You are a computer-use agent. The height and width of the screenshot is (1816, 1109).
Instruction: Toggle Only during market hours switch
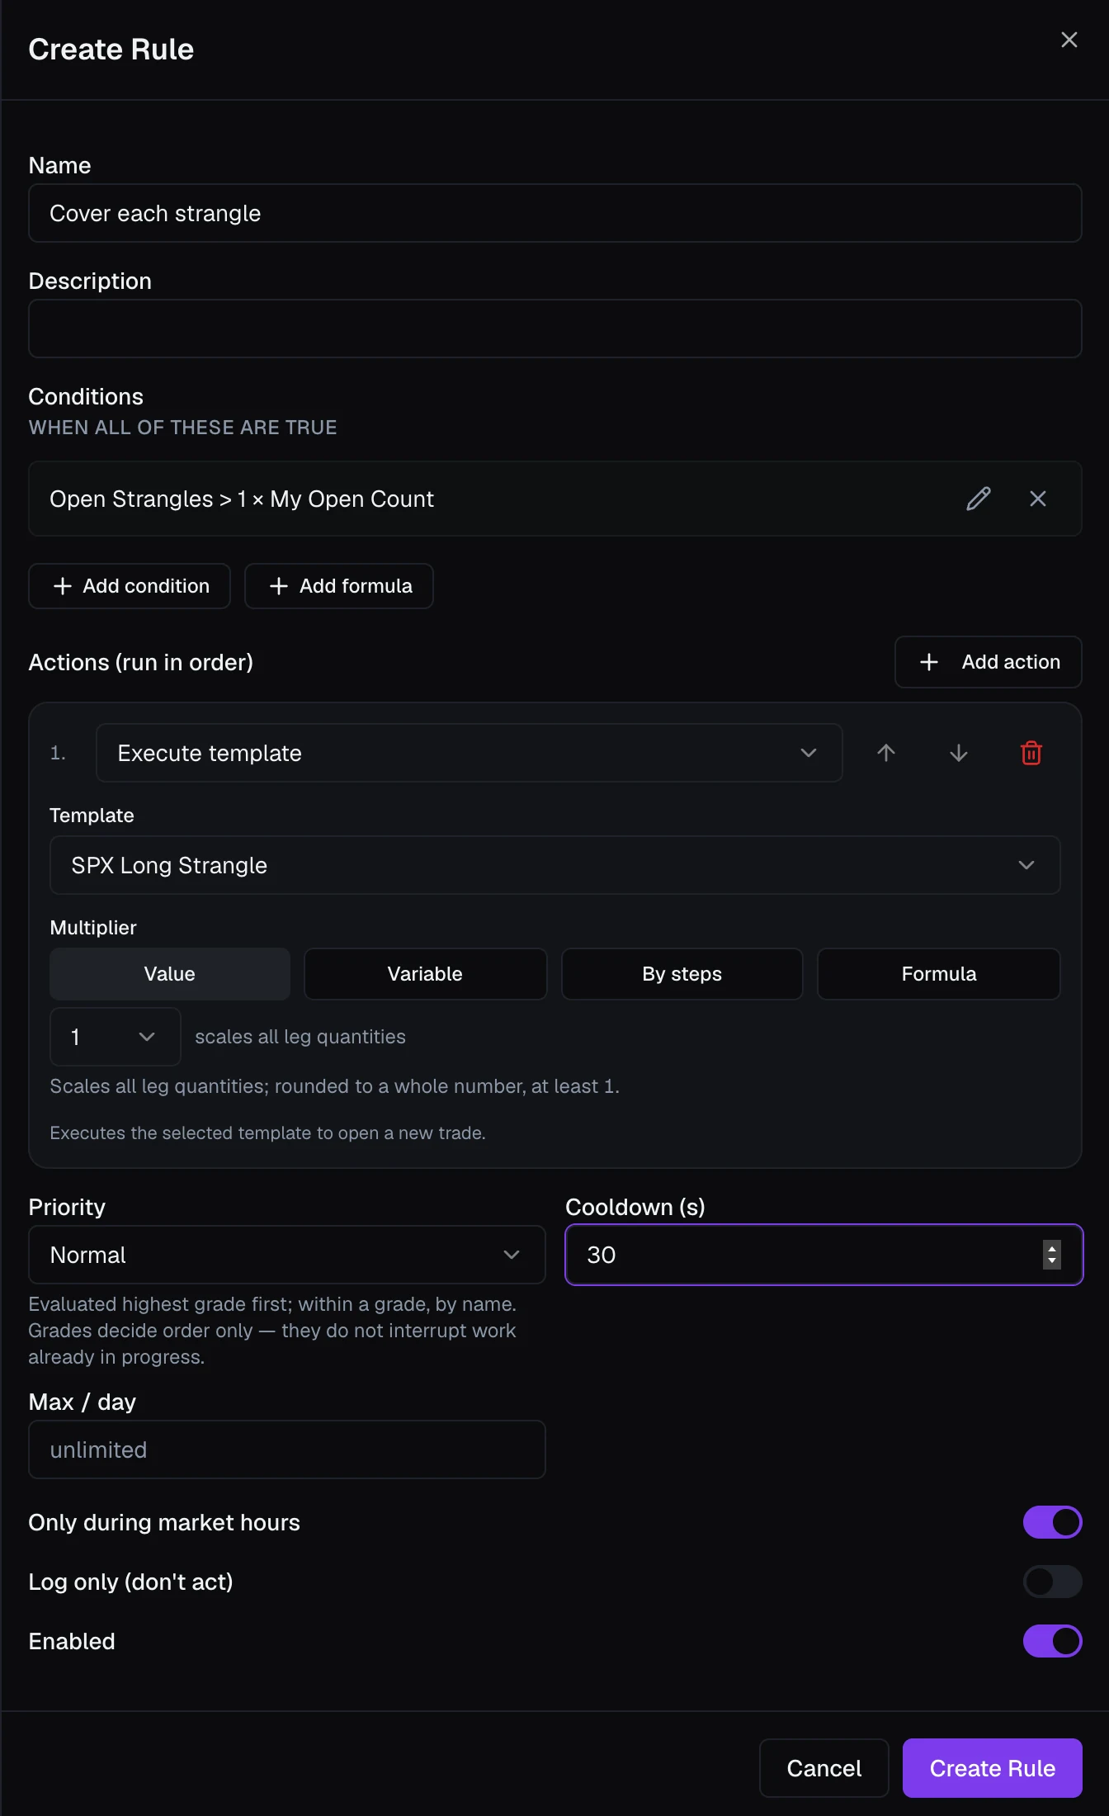[x=1053, y=1522]
